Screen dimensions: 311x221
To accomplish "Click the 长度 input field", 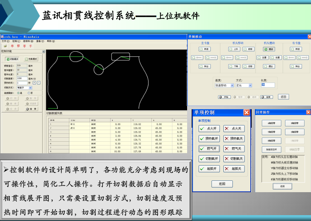I will pyautogui.click(x=268, y=85).
